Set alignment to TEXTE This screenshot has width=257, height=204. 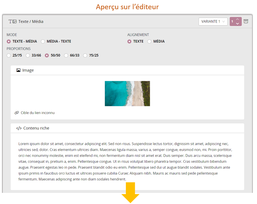click(129, 42)
